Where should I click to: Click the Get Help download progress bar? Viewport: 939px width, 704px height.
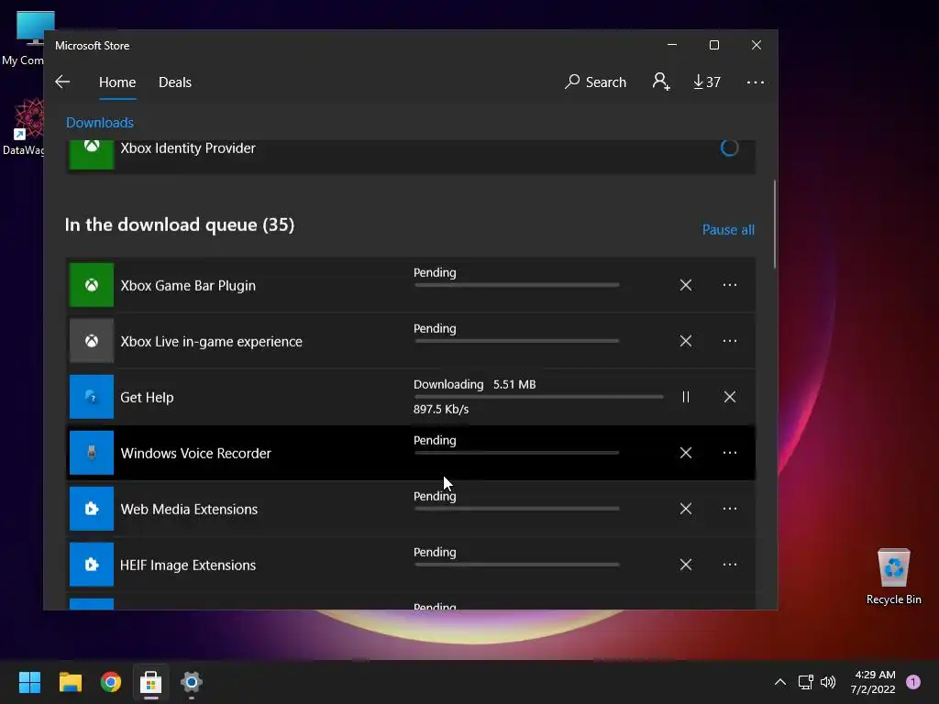point(538,396)
